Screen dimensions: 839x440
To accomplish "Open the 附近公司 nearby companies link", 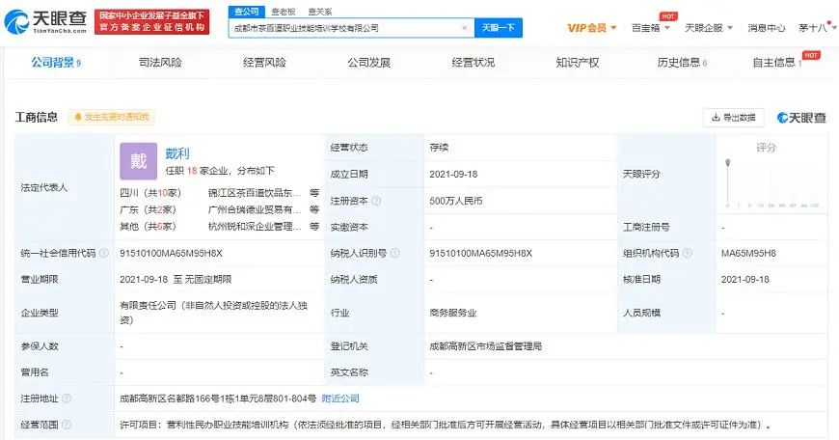I will [340, 399].
